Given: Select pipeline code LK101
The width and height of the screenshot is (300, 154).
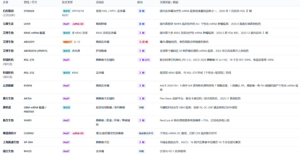Looking at the screenshot, I should 27,24.
